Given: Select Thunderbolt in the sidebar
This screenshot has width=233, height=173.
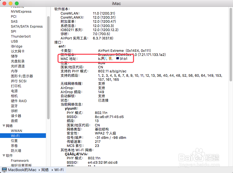Looking at the screenshot, I should click(21, 36).
